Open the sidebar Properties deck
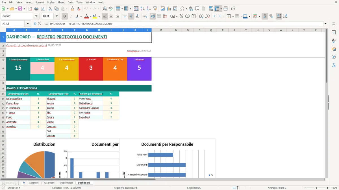 pyautogui.click(x=334, y=32)
